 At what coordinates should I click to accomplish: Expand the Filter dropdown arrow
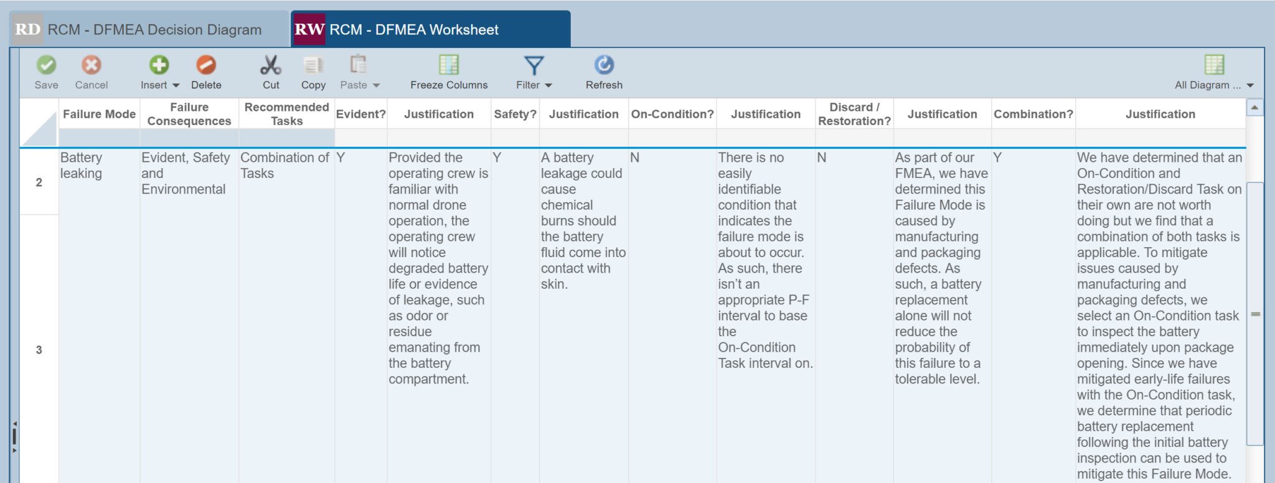point(548,85)
